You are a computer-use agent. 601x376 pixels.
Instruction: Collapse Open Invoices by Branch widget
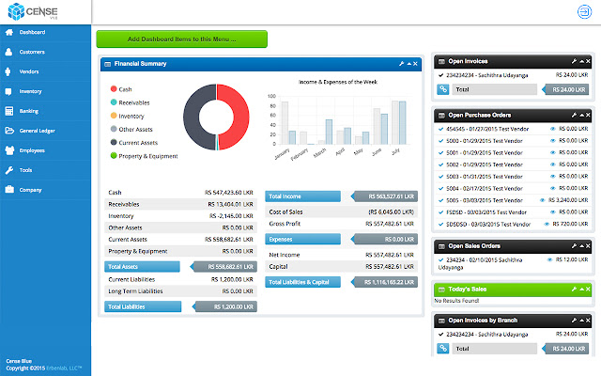click(582, 321)
